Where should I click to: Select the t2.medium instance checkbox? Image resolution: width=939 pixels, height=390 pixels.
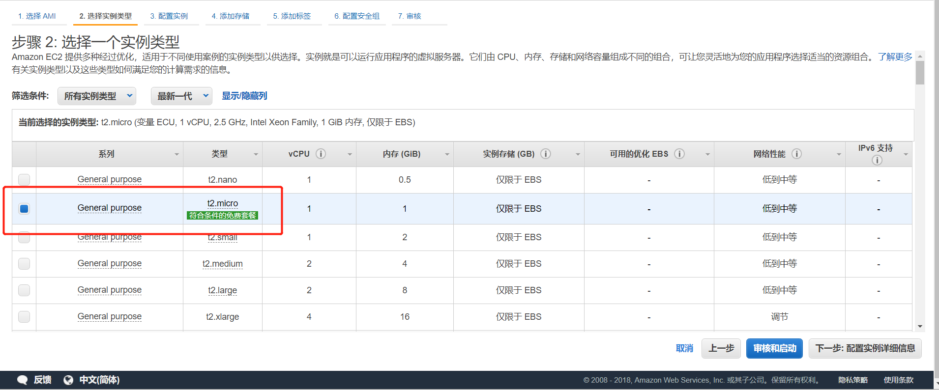tap(24, 264)
